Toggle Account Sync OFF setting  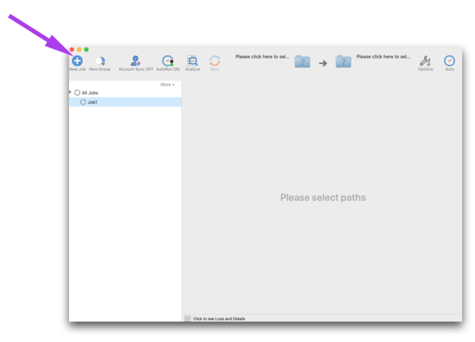coord(136,61)
